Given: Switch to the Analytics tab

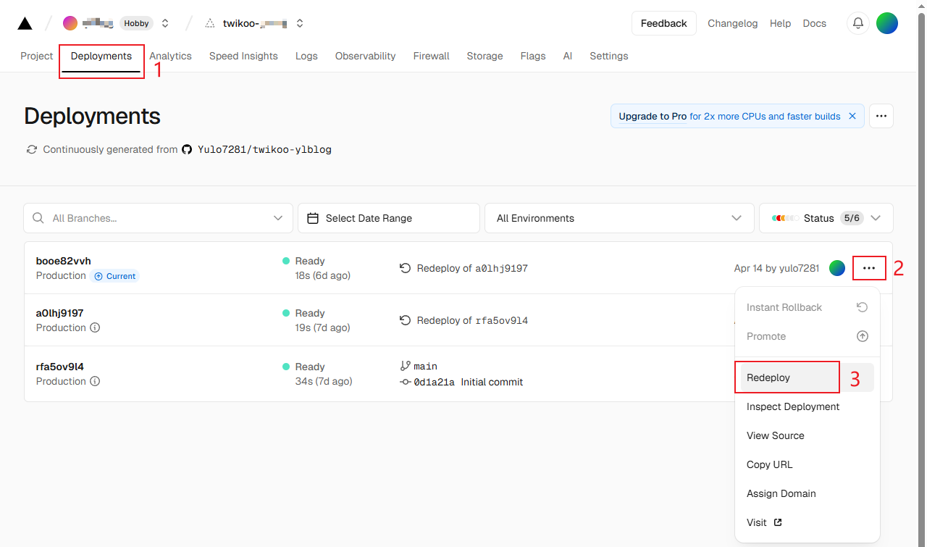Looking at the screenshot, I should point(170,56).
